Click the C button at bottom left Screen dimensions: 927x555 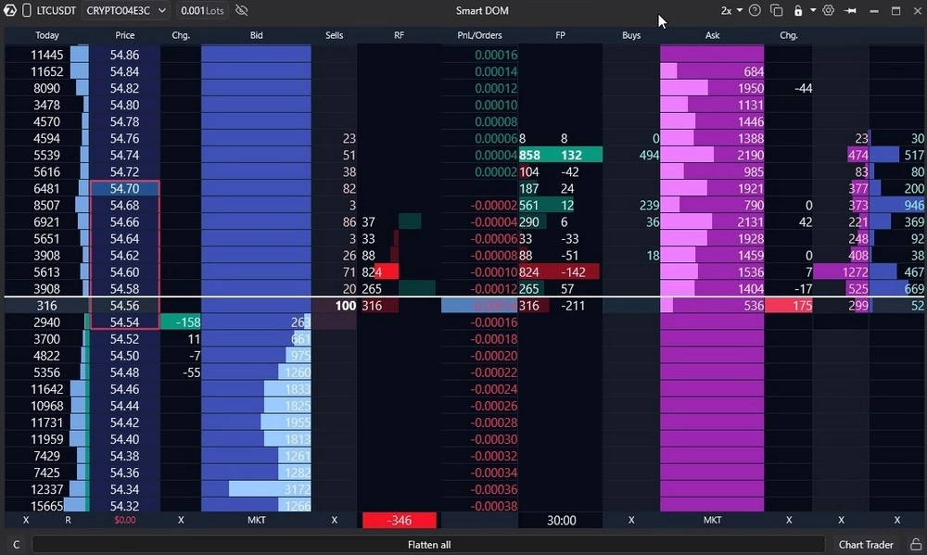16,545
